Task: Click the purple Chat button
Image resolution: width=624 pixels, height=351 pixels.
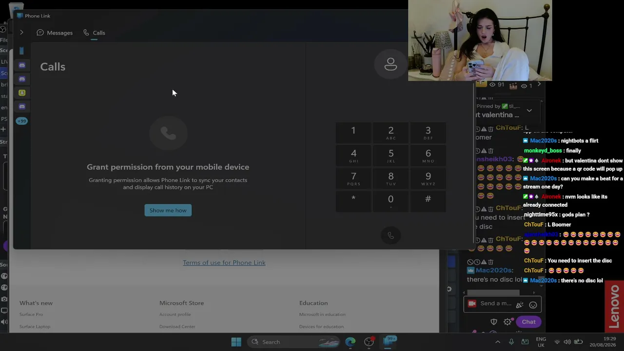Action: click(x=528, y=322)
